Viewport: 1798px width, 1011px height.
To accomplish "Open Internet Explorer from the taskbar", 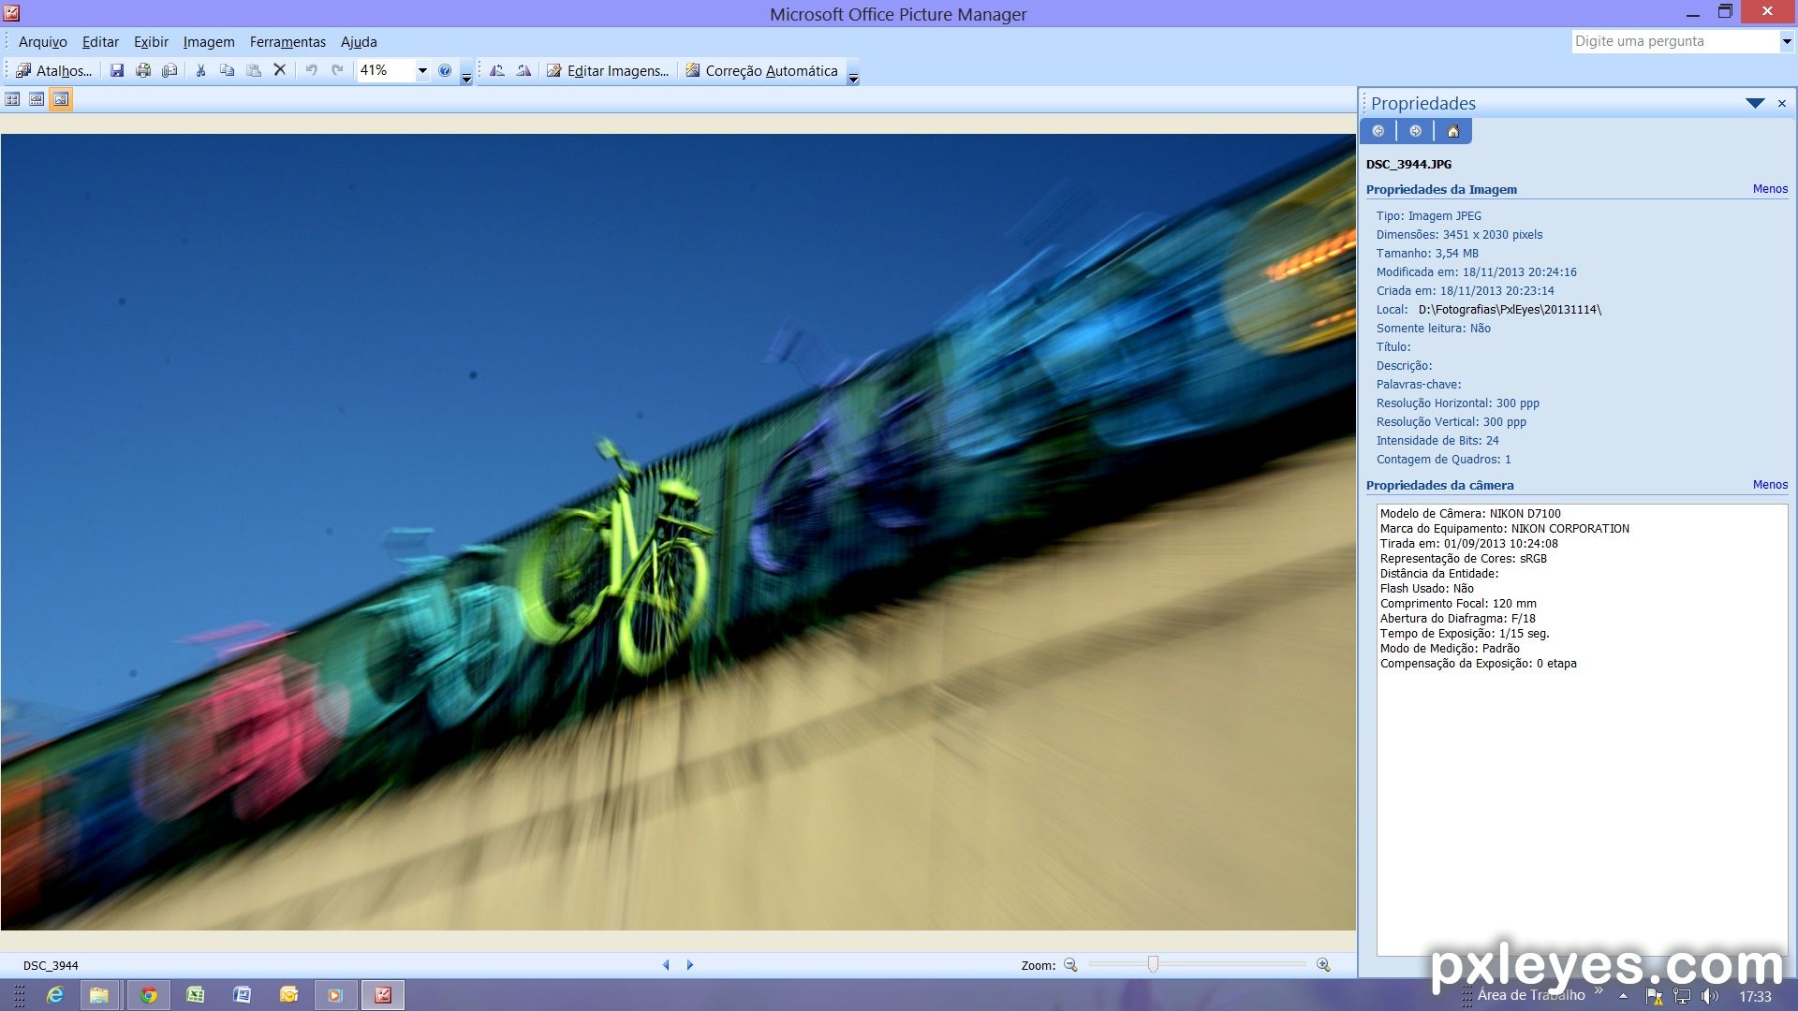I will point(55,995).
